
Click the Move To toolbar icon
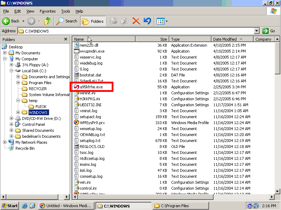point(113,21)
